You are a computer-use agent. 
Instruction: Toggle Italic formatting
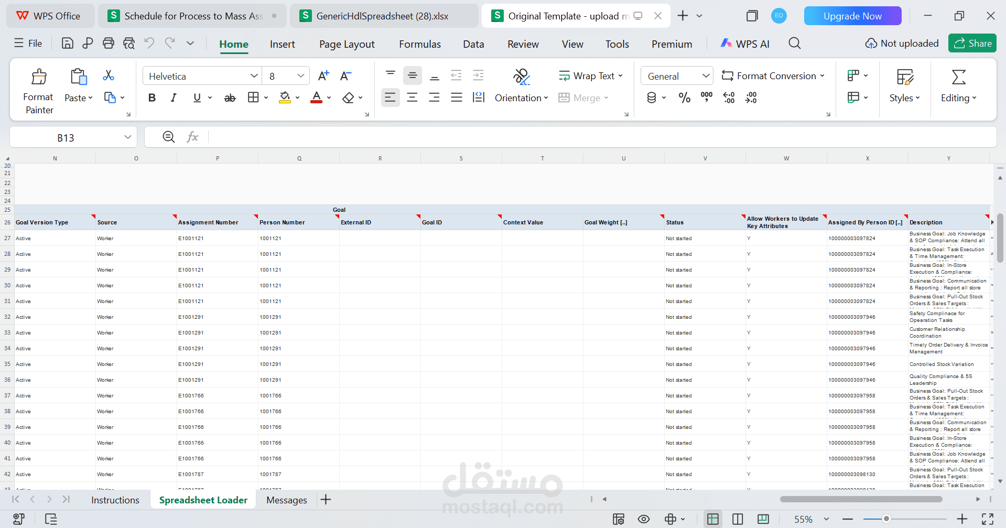[x=174, y=98]
